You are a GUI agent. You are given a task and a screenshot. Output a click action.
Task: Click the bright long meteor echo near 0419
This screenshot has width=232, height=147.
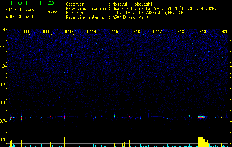tap(204, 117)
